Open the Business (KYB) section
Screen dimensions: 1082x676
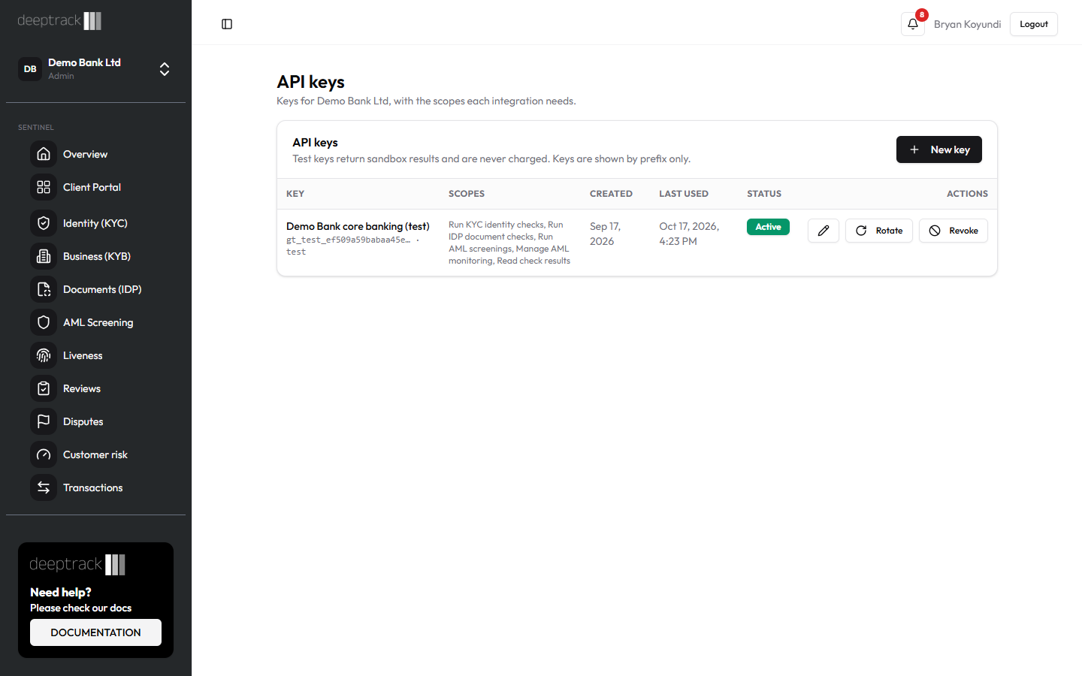pos(97,256)
